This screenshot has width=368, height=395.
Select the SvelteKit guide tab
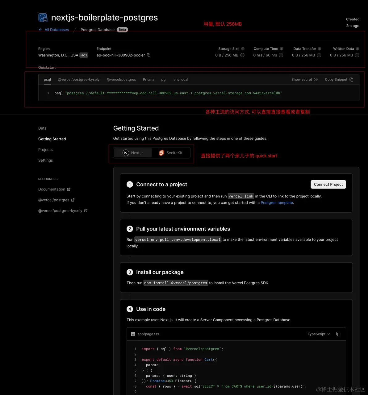point(171,153)
